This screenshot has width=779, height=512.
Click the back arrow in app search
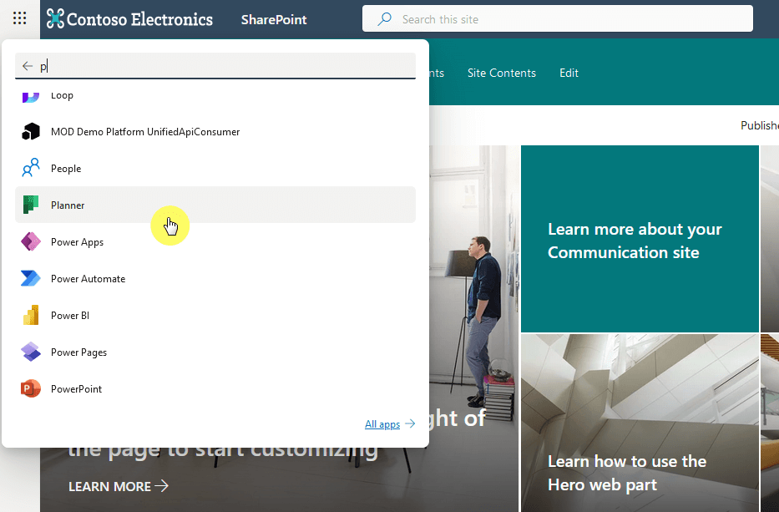(x=28, y=66)
